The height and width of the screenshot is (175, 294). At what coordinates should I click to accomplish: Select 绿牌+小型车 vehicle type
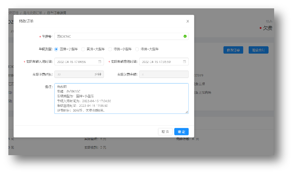click(x=110, y=49)
